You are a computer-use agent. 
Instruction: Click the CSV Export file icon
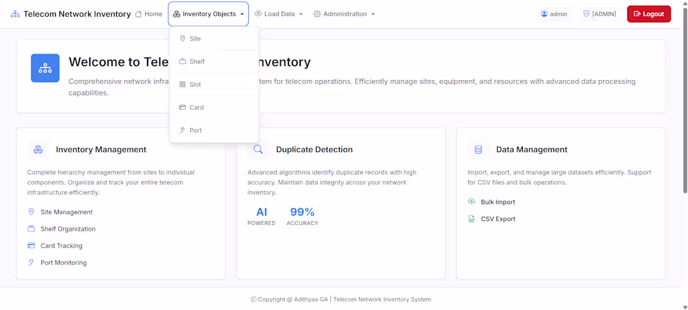click(472, 219)
